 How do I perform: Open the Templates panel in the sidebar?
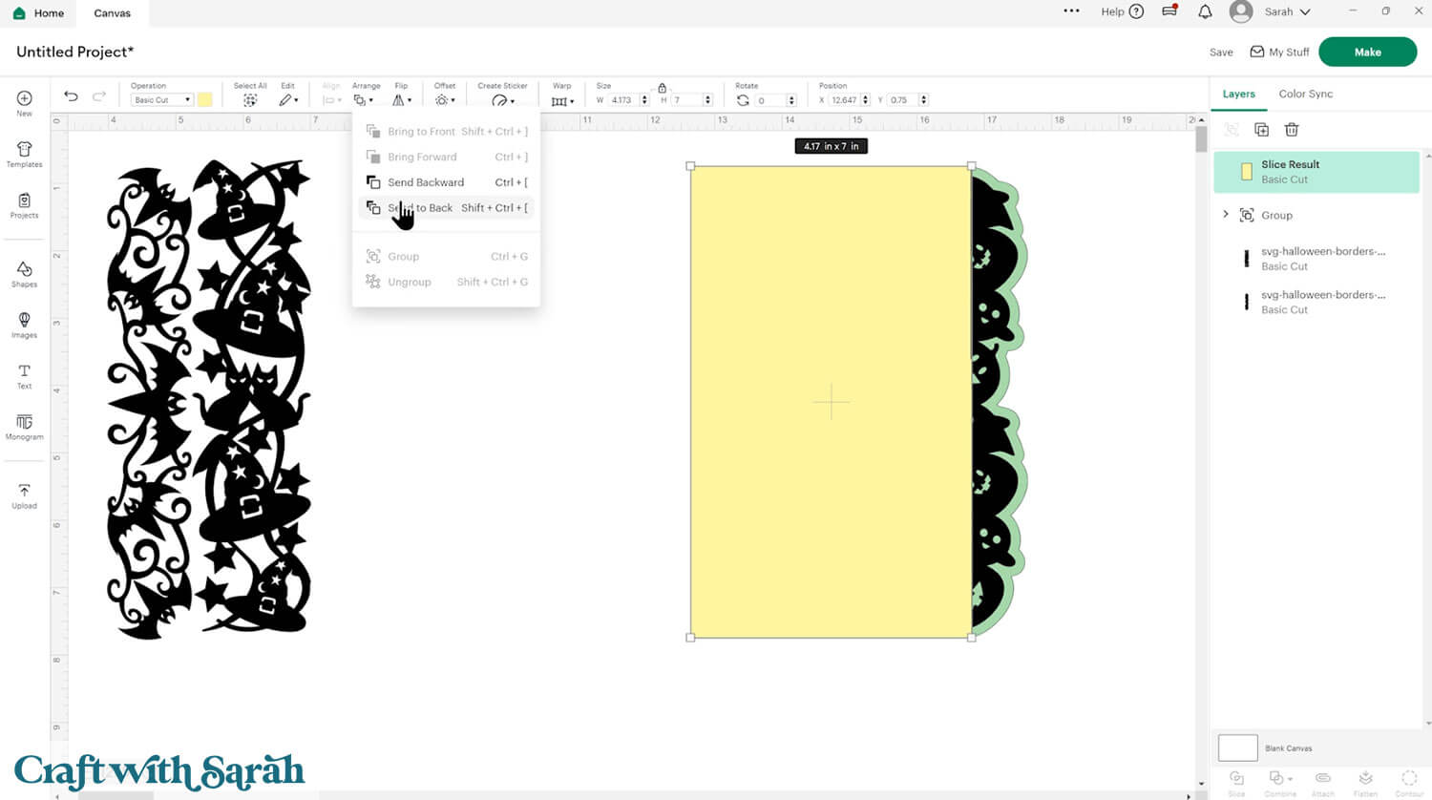pos(24,154)
